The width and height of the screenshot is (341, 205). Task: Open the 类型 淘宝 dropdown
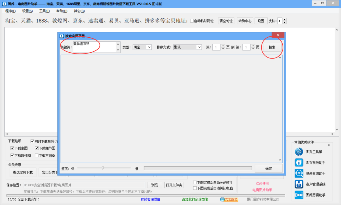click(x=142, y=47)
